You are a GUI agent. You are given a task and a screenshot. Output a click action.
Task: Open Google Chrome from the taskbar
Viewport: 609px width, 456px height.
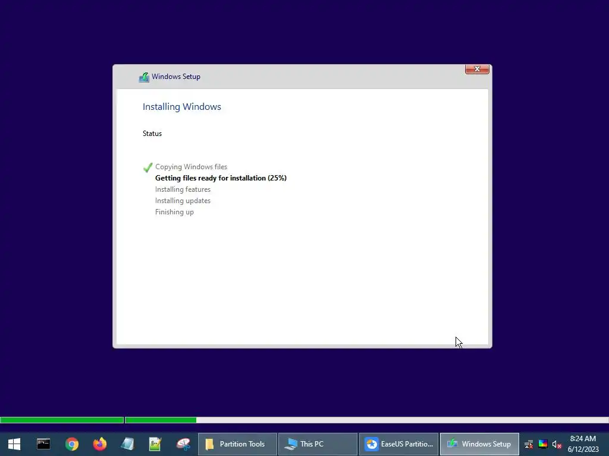(x=72, y=444)
